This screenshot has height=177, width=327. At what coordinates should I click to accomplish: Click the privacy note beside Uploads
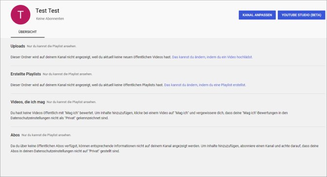(52, 46)
